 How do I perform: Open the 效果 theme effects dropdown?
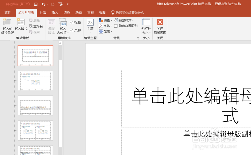(x=105, y=31)
